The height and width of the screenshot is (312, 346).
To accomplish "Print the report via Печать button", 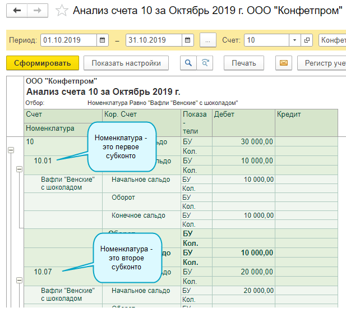I will click(x=244, y=63).
